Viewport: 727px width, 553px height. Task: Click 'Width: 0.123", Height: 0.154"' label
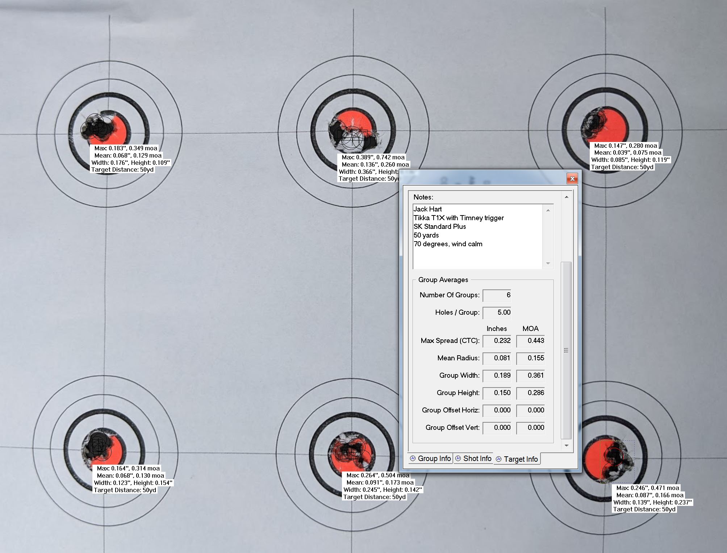click(133, 483)
